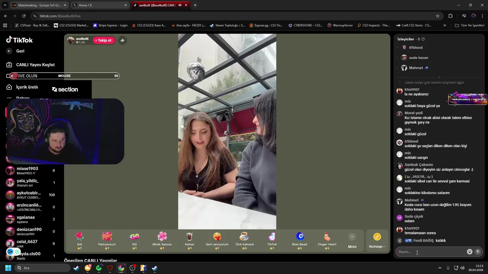Send the Kahve gift

tap(189, 241)
